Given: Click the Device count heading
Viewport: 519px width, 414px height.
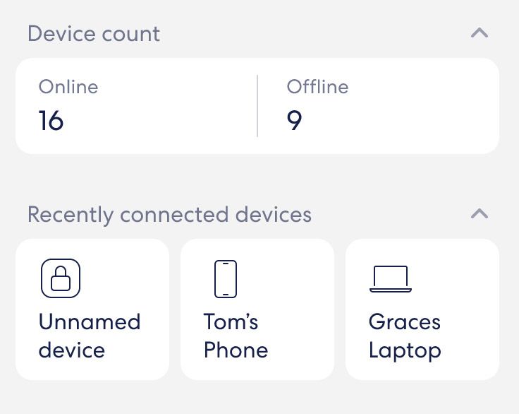Looking at the screenshot, I should click(94, 34).
